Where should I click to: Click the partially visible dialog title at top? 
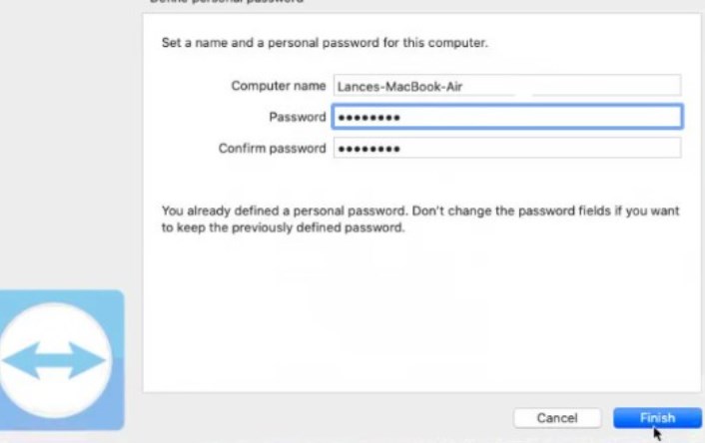tap(226, 2)
